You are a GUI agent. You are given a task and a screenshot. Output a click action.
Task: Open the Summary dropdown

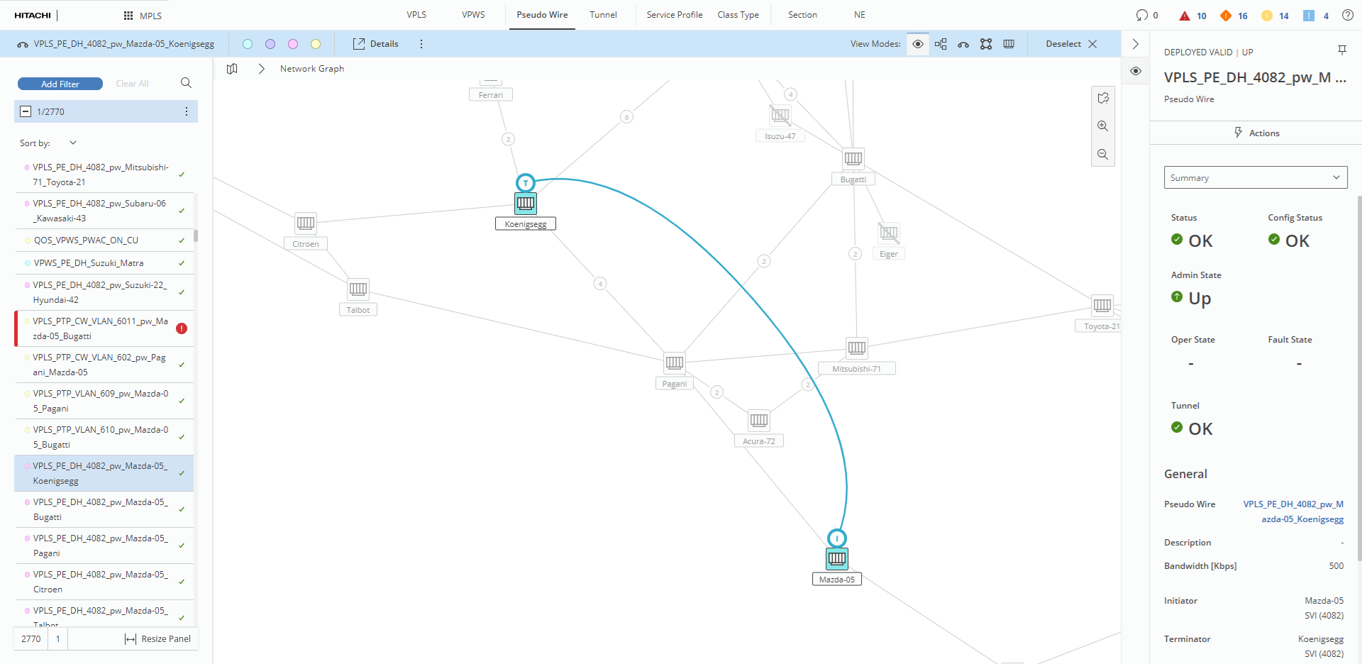click(x=1255, y=177)
